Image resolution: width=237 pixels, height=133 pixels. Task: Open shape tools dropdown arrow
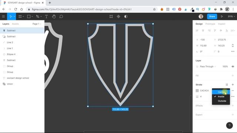pos(32,17)
